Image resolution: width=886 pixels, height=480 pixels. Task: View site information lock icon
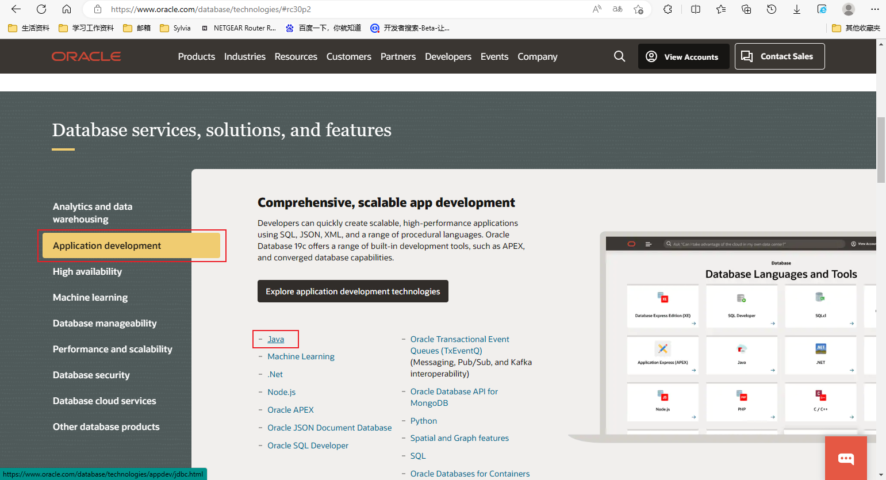(x=98, y=9)
